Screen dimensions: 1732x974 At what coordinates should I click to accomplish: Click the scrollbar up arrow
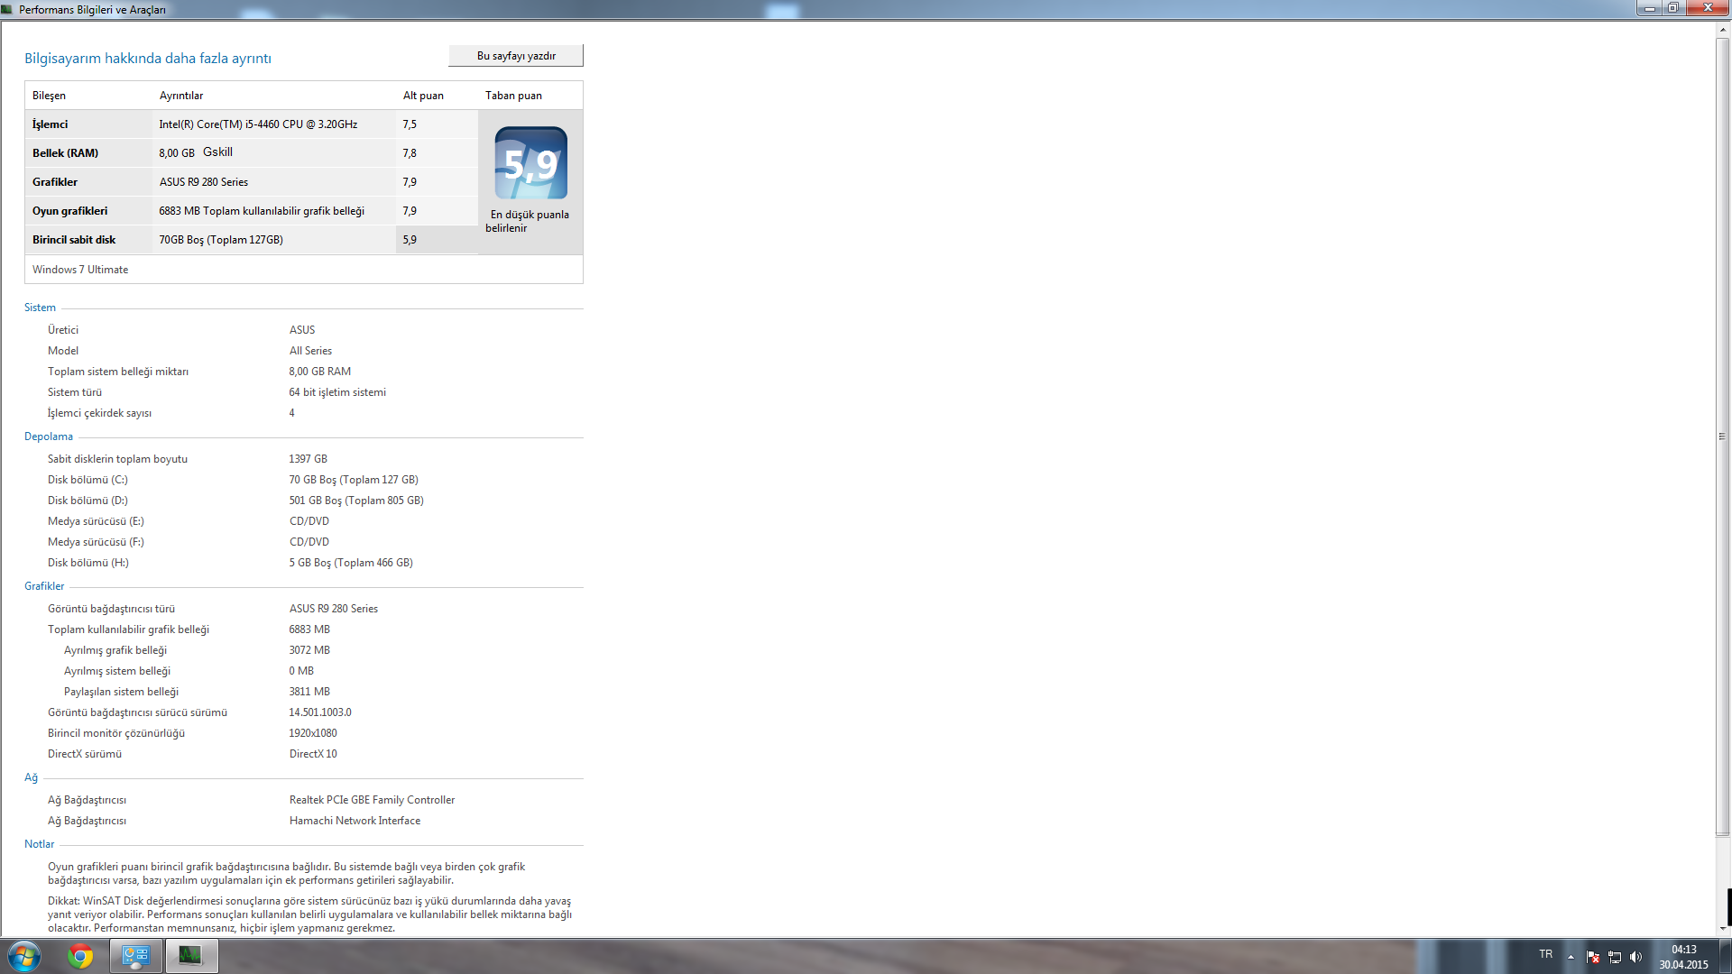pyautogui.click(x=1723, y=30)
